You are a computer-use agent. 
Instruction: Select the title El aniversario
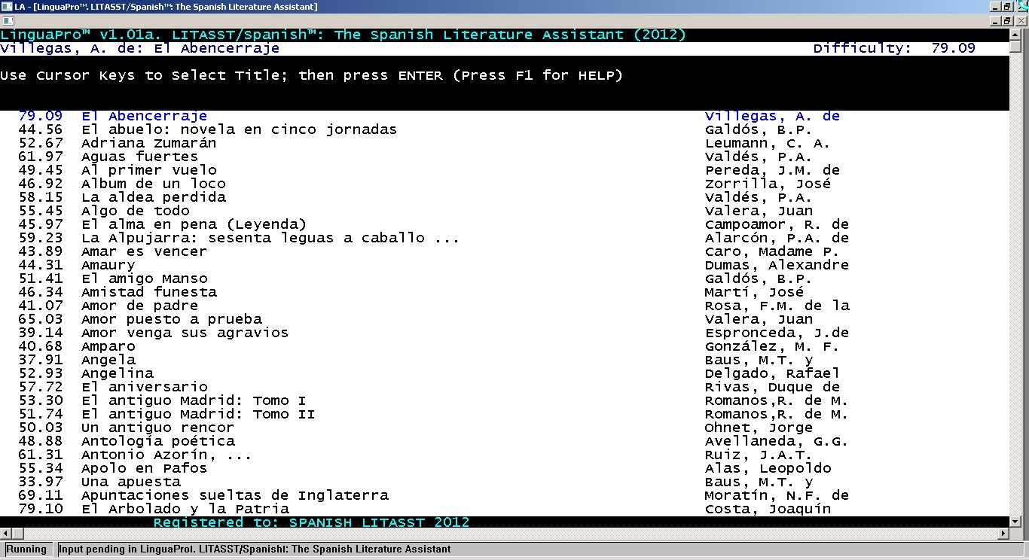pyautogui.click(x=144, y=387)
